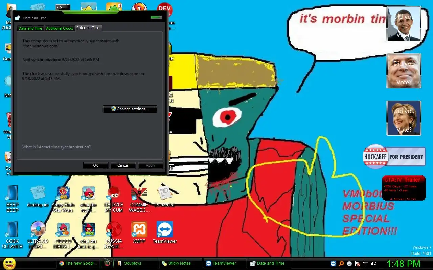Click the Huckabee for President gadget

394,157
